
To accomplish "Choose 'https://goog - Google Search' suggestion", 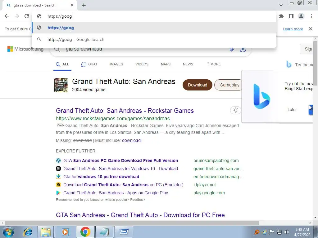I will 154,39.
